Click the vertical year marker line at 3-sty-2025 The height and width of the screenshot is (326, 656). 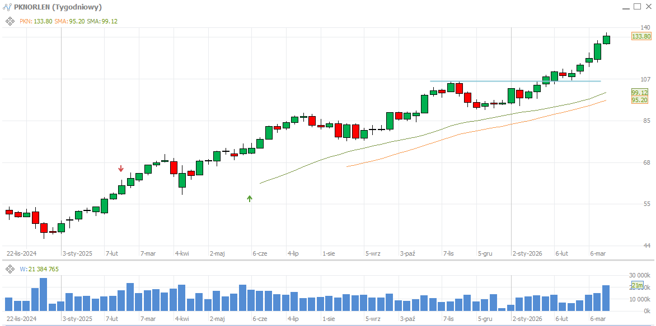coord(62,138)
